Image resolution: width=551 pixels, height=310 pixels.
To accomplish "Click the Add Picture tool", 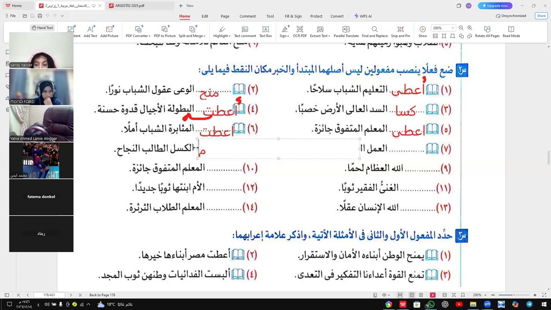I will click(109, 31).
